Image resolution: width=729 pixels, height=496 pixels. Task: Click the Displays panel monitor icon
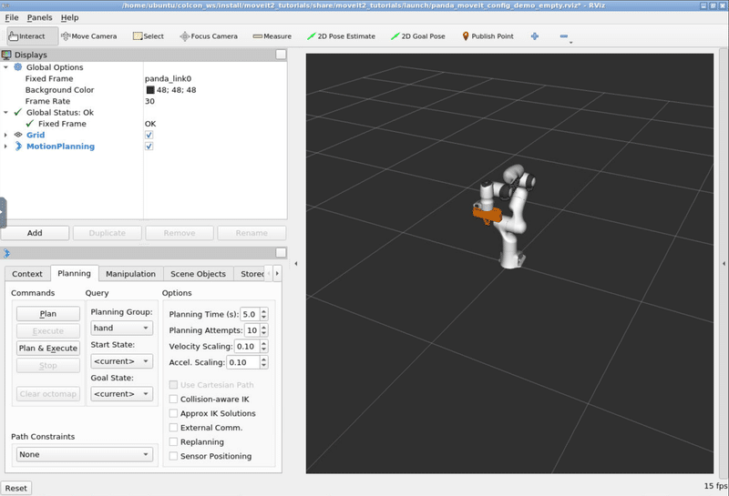click(x=6, y=55)
